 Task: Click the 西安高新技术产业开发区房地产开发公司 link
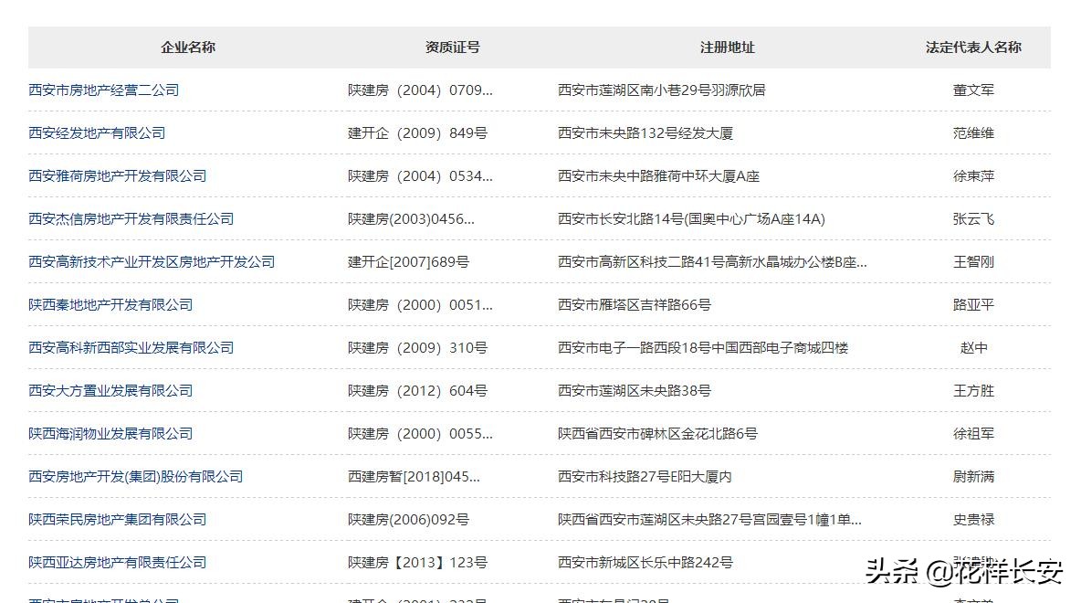pyautogui.click(x=152, y=261)
